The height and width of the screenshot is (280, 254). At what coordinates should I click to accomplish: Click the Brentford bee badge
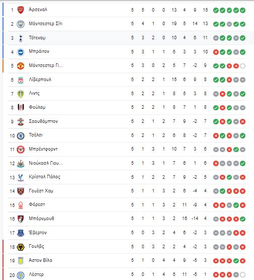(x=21, y=150)
